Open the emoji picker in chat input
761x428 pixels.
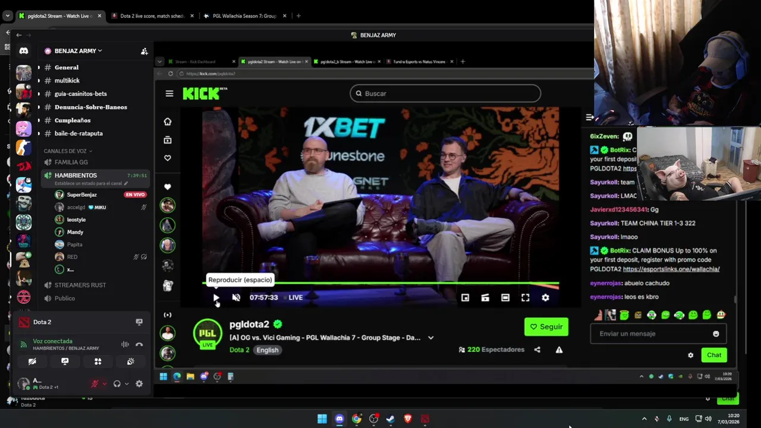tap(716, 333)
